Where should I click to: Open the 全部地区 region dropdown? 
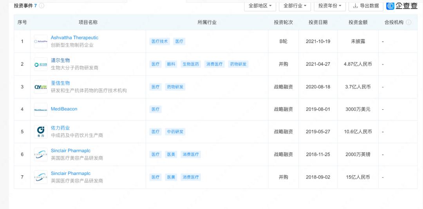260,6
